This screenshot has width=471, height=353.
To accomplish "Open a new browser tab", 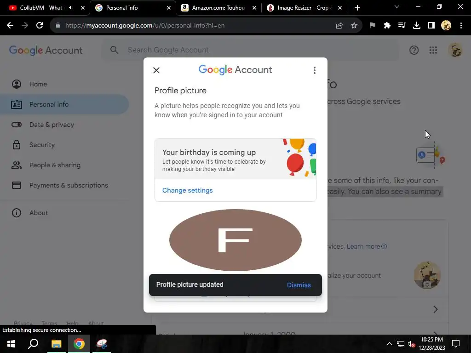I will click(x=357, y=8).
